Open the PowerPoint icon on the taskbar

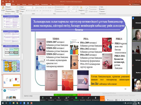pyautogui.click(x=31, y=103)
